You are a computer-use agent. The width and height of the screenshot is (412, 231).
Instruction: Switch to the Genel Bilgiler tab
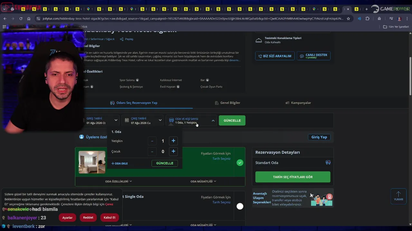228,103
